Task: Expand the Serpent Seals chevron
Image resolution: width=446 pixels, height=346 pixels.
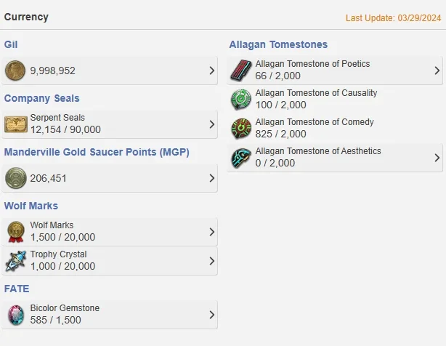Action: point(212,124)
